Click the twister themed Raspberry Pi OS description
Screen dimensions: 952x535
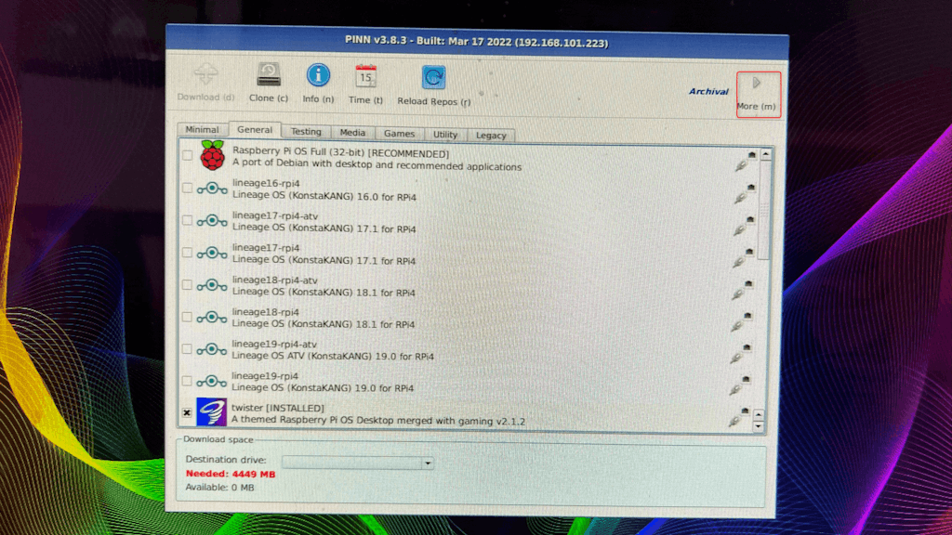(378, 421)
